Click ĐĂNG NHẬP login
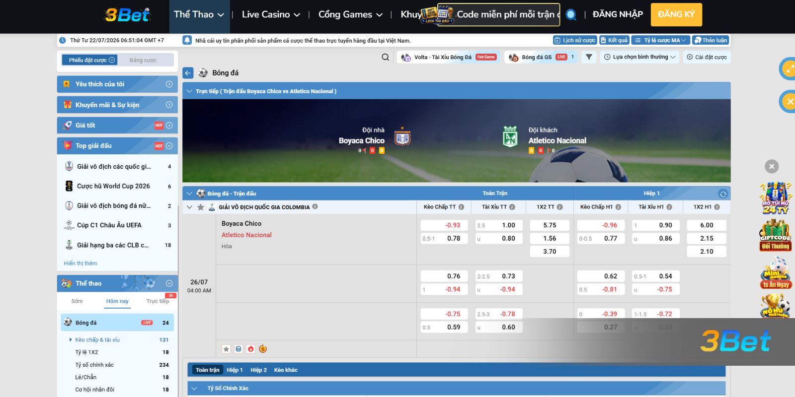This screenshot has height=397, width=795. pyautogui.click(x=618, y=14)
